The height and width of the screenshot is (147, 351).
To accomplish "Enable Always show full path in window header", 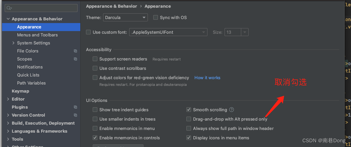I will (189, 128).
